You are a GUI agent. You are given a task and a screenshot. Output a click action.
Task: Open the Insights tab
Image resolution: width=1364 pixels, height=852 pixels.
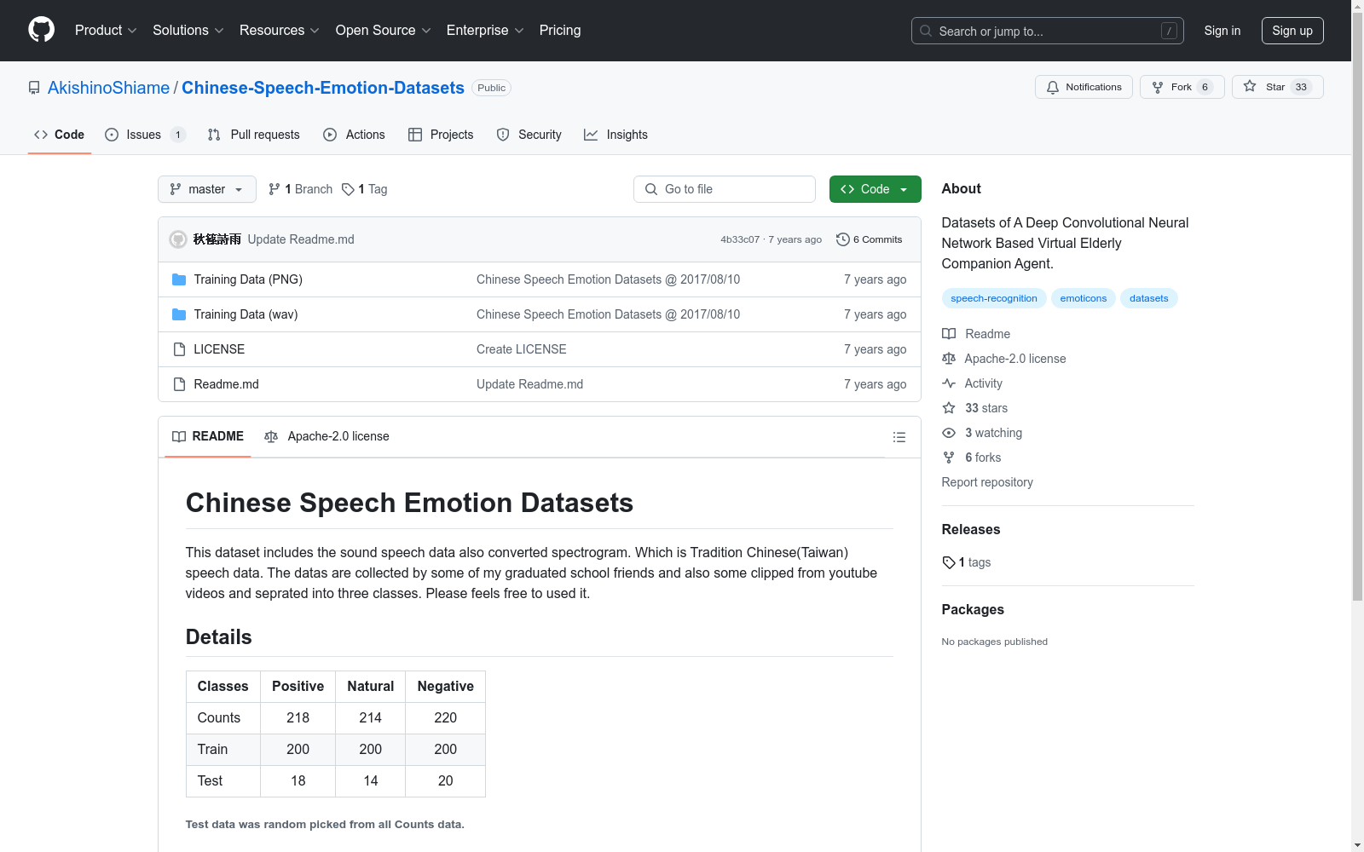tap(616, 135)
